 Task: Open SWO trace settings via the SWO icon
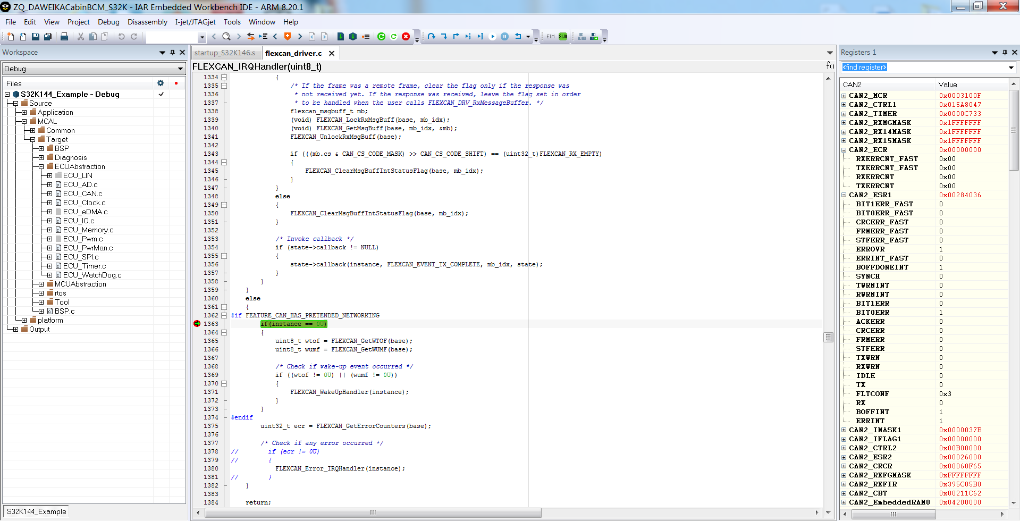click(562, 36)
